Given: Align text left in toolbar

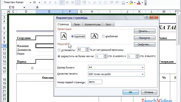Looking at the screenshot, I should tap(62, 3).
